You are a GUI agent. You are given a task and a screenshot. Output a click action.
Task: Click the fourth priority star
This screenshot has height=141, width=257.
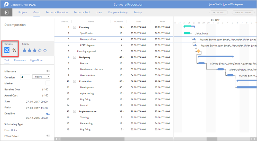pyautogui.click(x=40, y=50)
